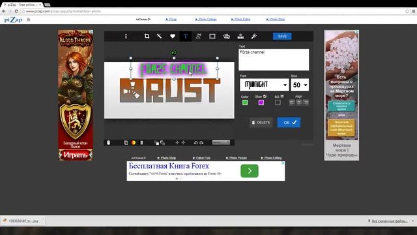Click the orange color ball icon

133,143
